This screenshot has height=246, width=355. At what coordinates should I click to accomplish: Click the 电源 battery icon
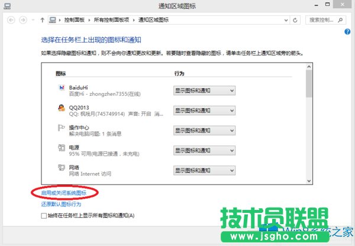(x=62, y=148)
